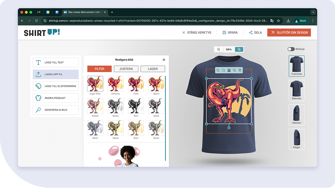
Task: Expand the tab search dropdown
Action: (313, 12)
